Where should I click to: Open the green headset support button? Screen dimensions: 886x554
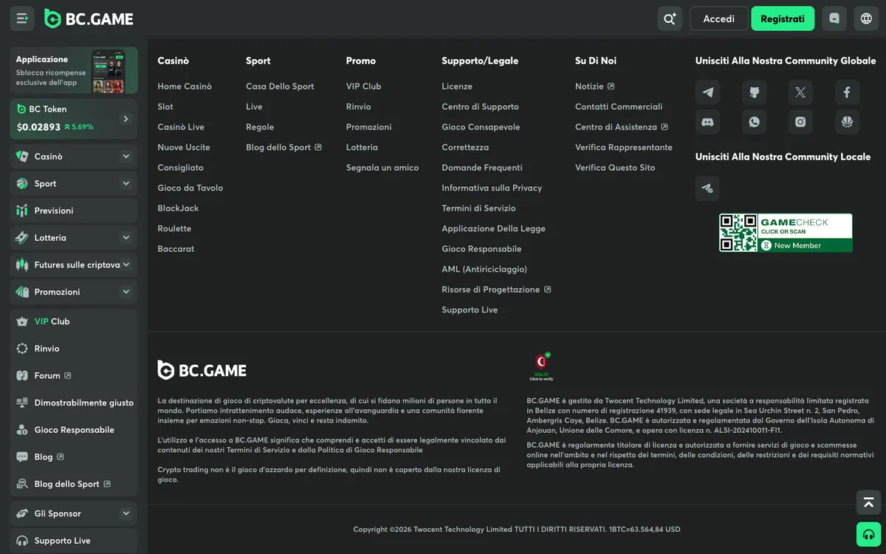[868, 534]
